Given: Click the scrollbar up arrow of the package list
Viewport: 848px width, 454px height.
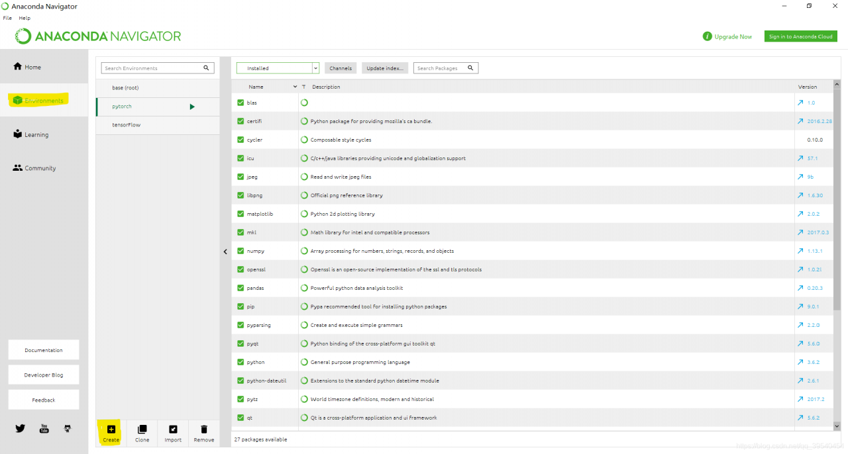Looking at the screenshot, I should [x=836, y=84].
